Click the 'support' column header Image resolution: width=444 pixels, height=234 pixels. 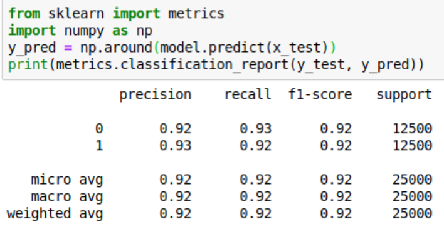coord(404,95)
